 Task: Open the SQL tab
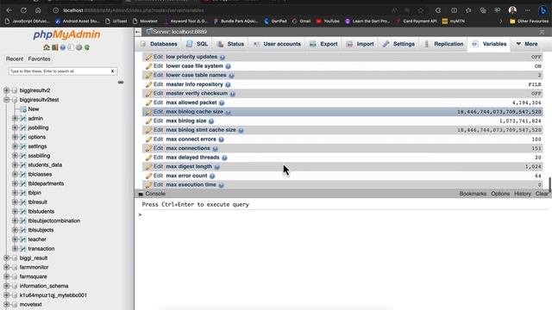[198, 44]
